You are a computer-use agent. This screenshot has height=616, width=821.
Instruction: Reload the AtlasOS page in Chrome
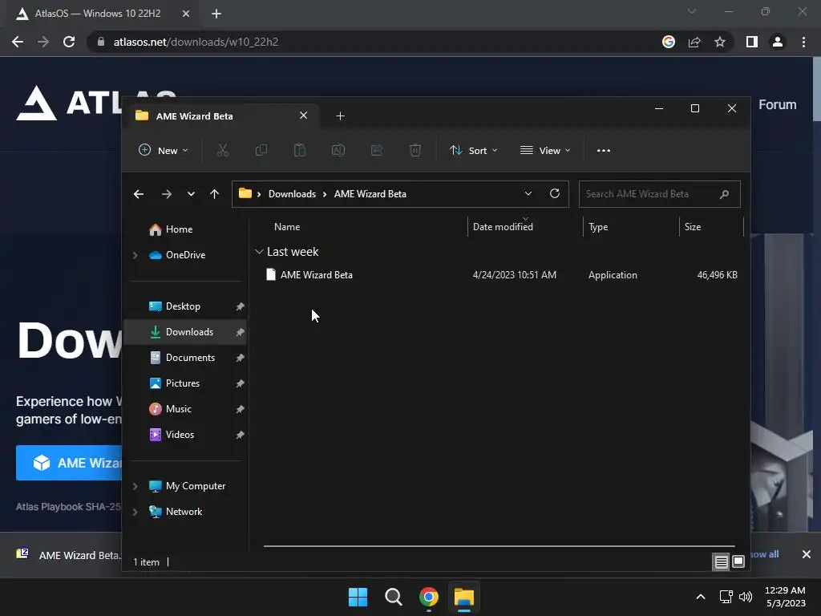(x=69, y=42)
